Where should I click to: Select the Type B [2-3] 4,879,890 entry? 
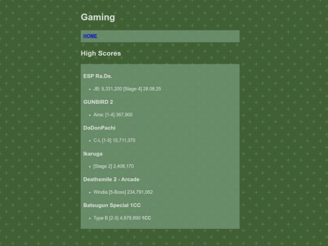pyautogui.click(x=122, y=218)
